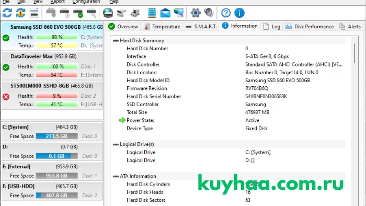Click the chart icon on Disk Performance tab
The image size is (366, 206).
289,26
